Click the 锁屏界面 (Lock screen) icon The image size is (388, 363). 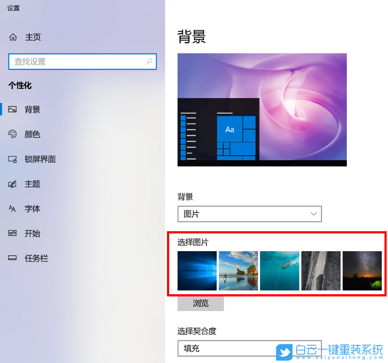click(x=13, y=159)
